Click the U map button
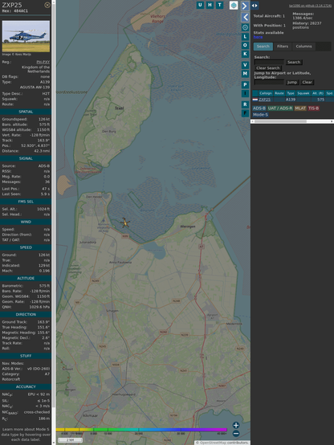The height and width of the screenshot is (445, 334). [201, 5]
